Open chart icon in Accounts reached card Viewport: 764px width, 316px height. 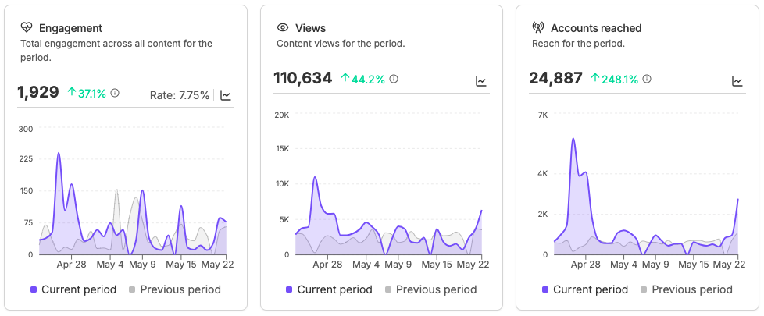pos(737,81)
